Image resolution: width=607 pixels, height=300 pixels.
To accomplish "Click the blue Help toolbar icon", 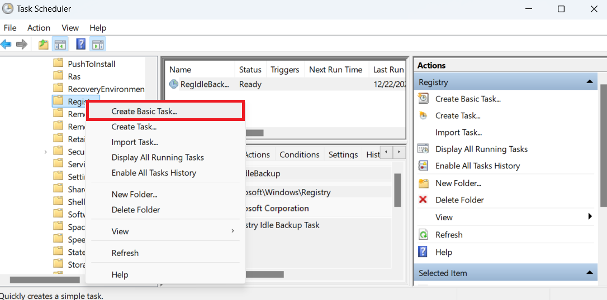I will [x=80, y=44].
